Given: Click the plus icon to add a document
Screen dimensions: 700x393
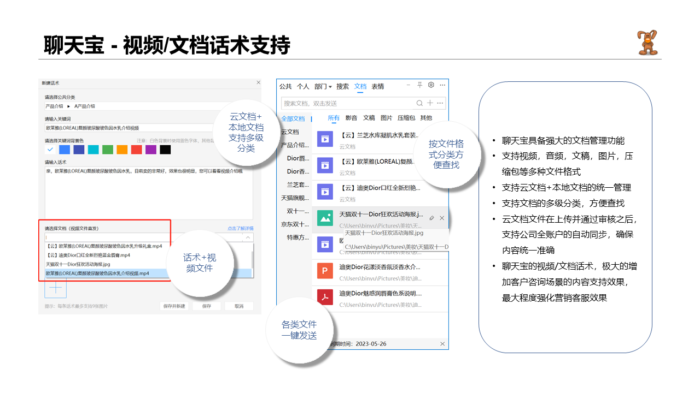Looking at the screenshot, I should (430, 103).
